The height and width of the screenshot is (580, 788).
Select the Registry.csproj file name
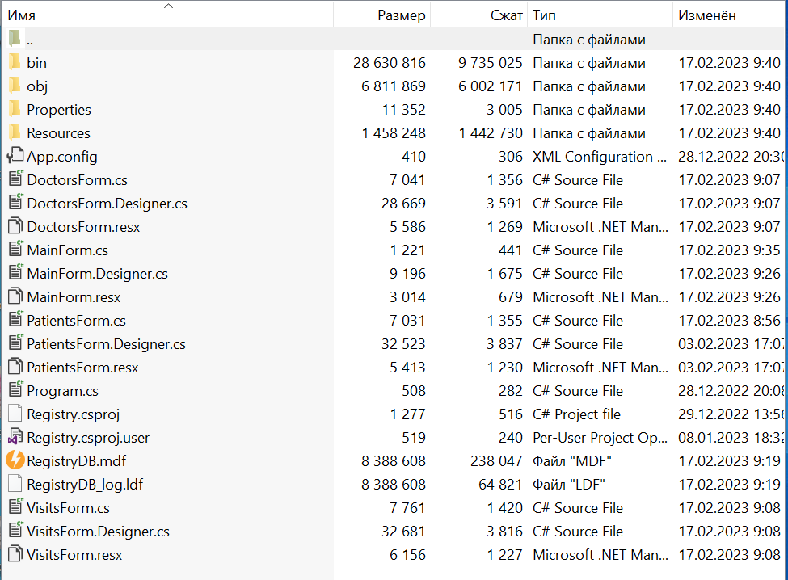[x=73, y=414]
